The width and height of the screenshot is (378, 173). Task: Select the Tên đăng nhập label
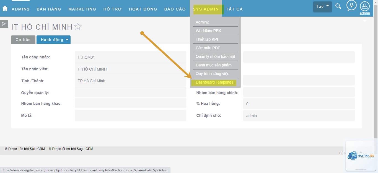[35, 57]
